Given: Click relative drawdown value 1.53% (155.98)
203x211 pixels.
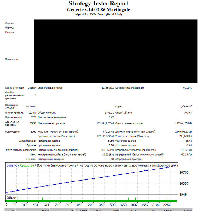Looking at the screenshot, I should [183, 123].
